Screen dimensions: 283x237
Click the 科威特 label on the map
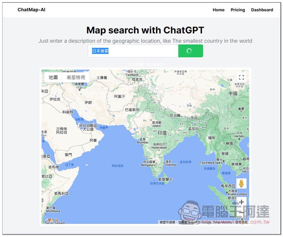pos(68,112)
